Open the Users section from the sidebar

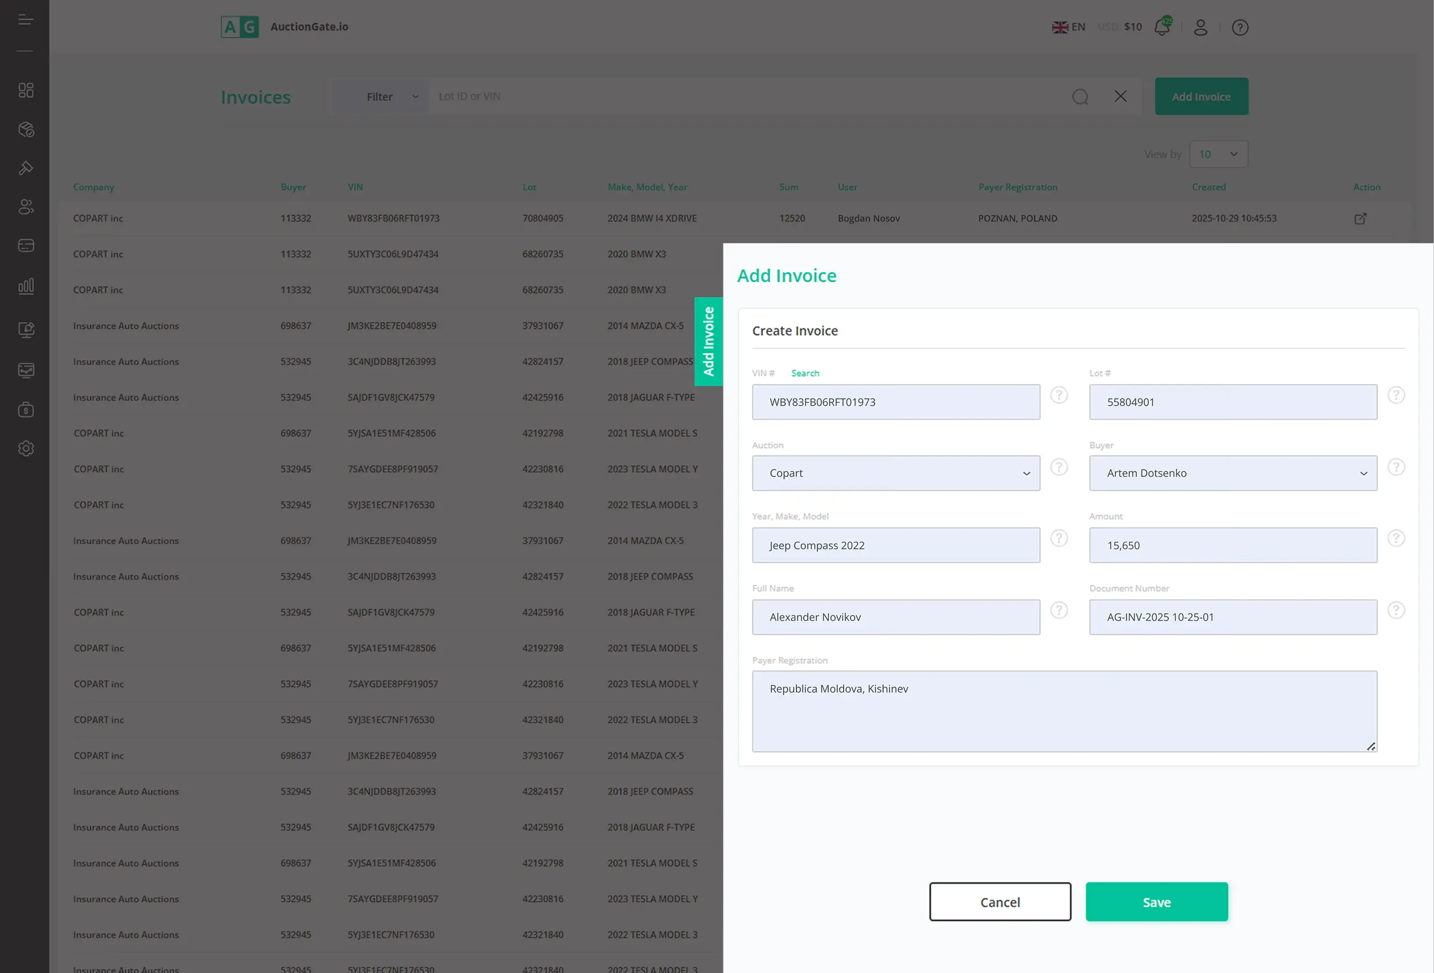[26, 207]
